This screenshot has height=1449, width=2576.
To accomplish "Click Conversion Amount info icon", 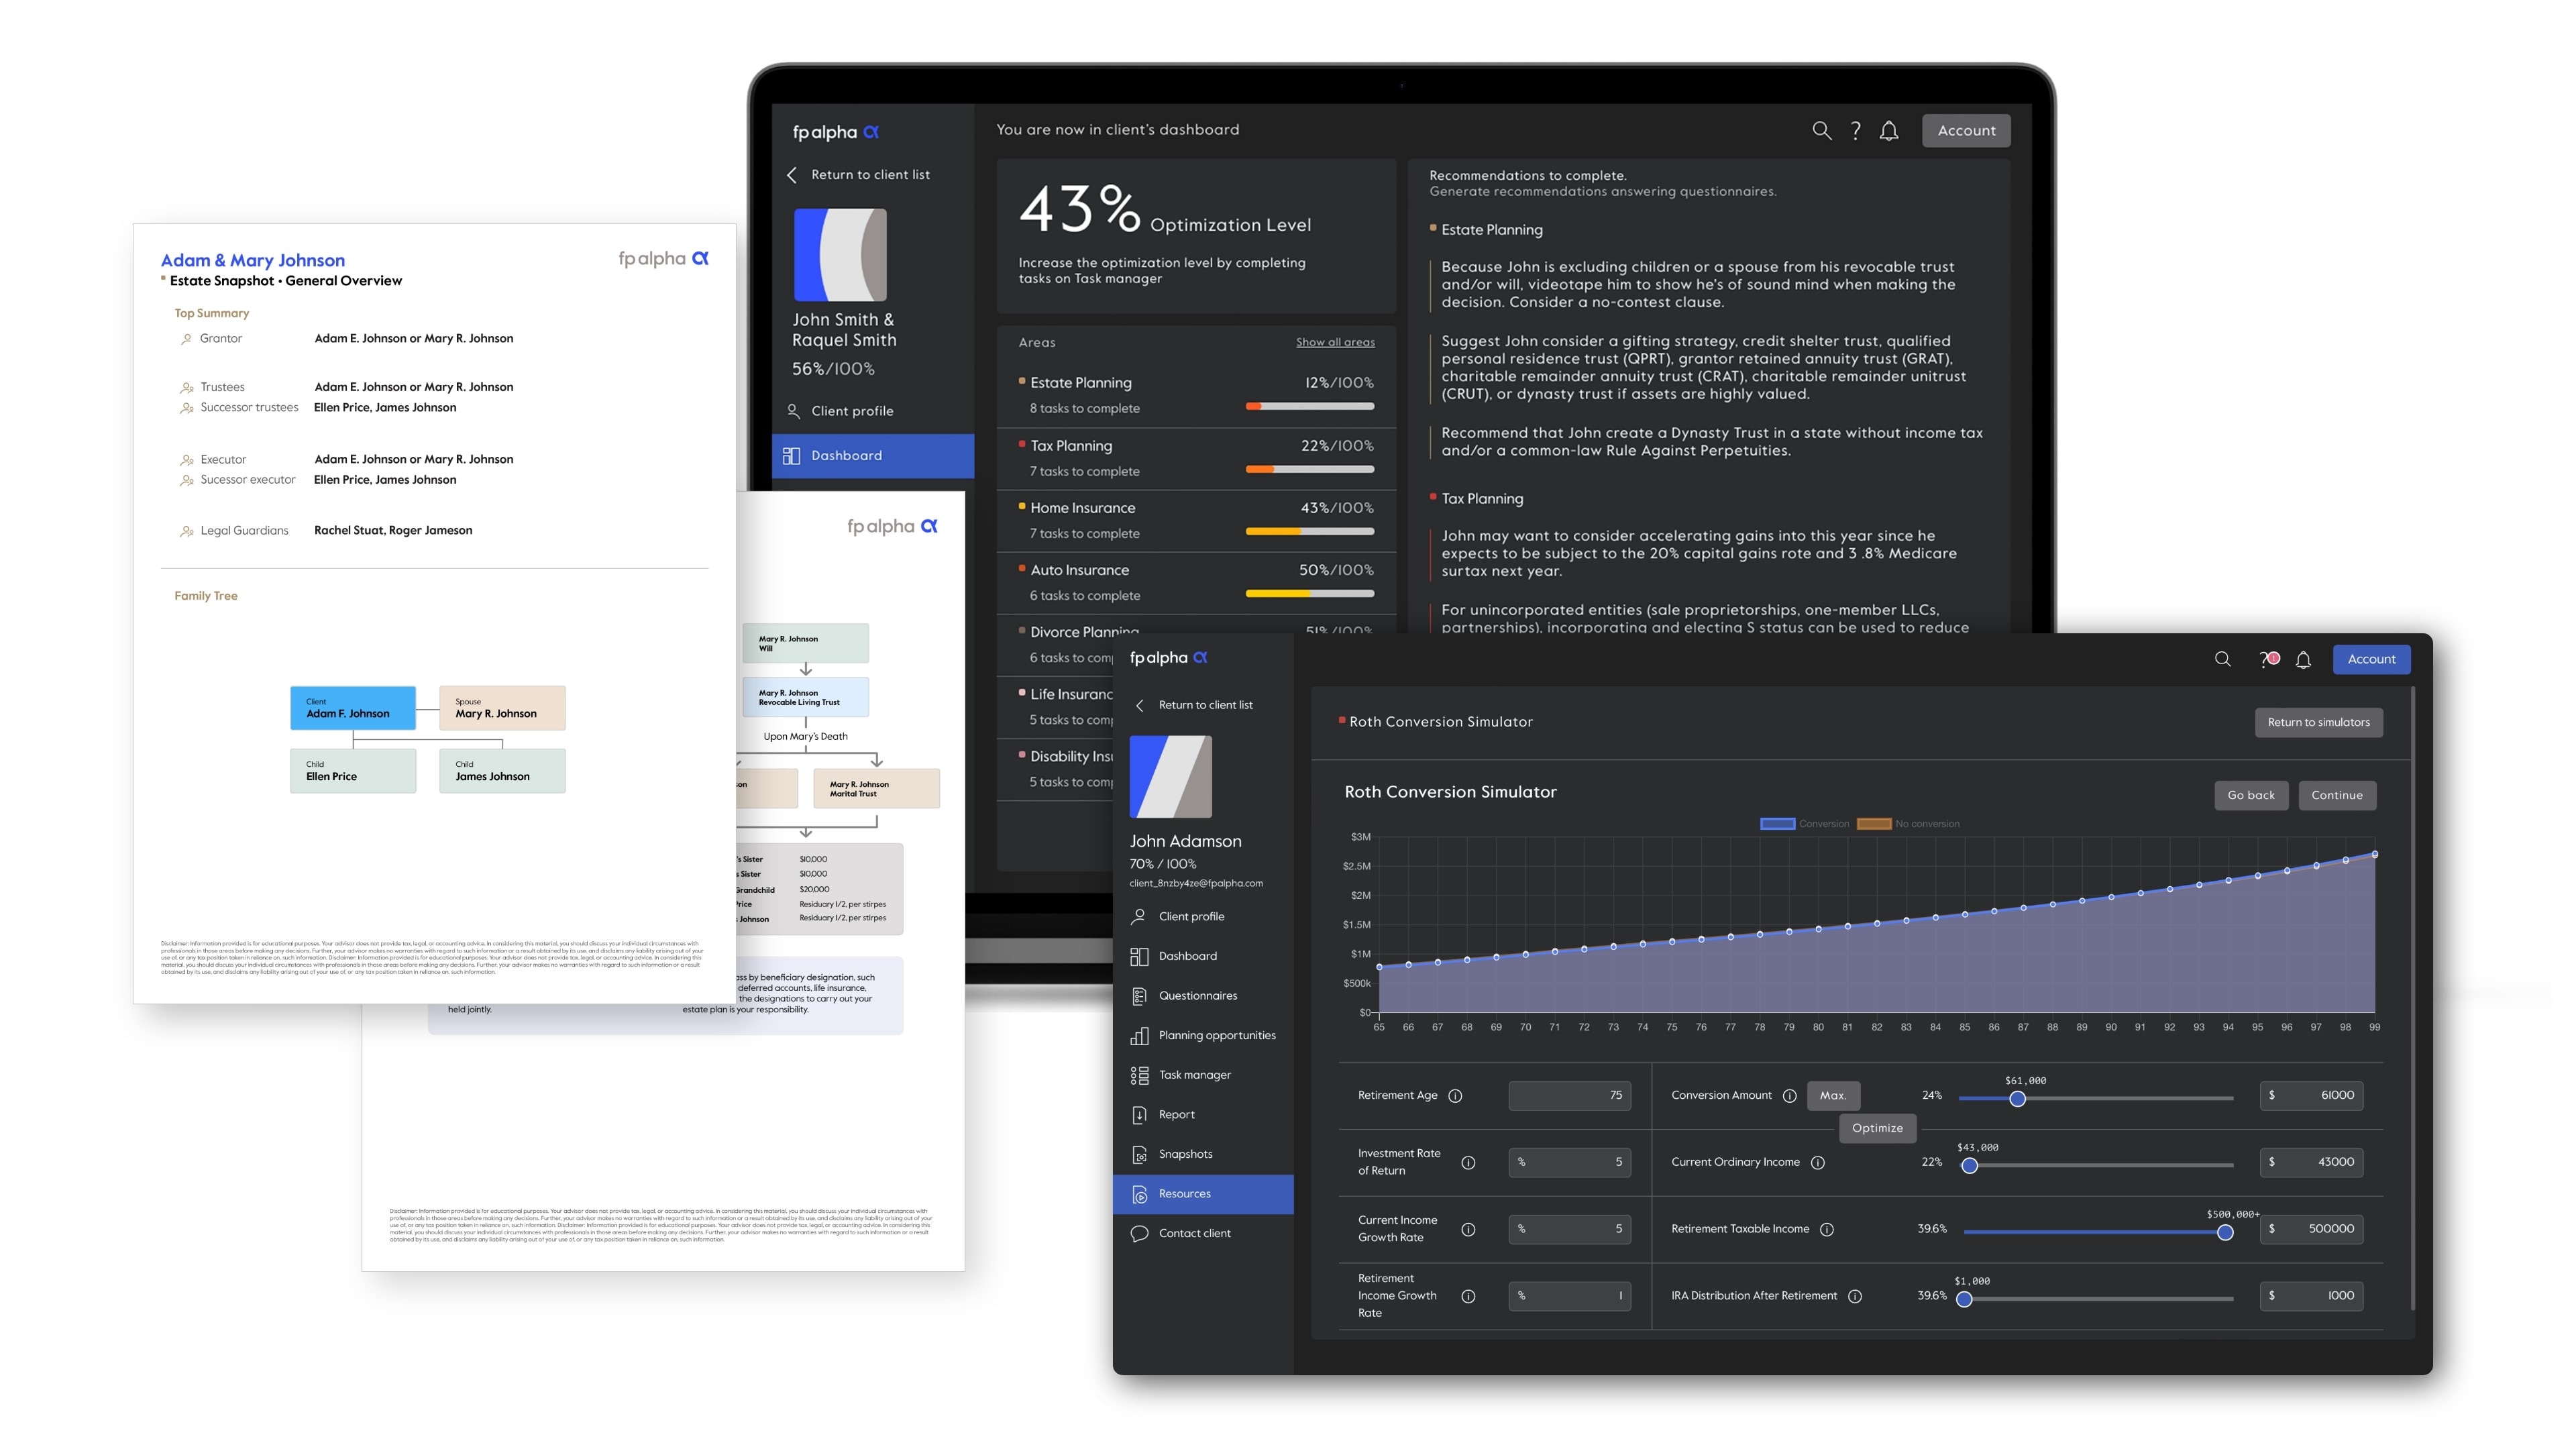I will (x=1789, y=1096).
